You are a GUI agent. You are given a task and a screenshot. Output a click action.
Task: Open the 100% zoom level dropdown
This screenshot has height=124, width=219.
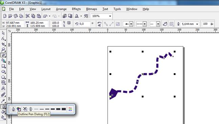tap(110, 16)
